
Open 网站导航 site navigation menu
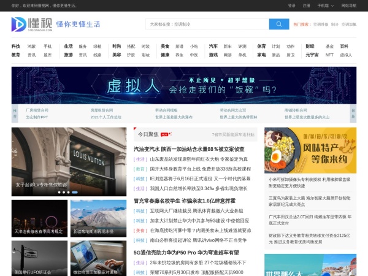348,6
